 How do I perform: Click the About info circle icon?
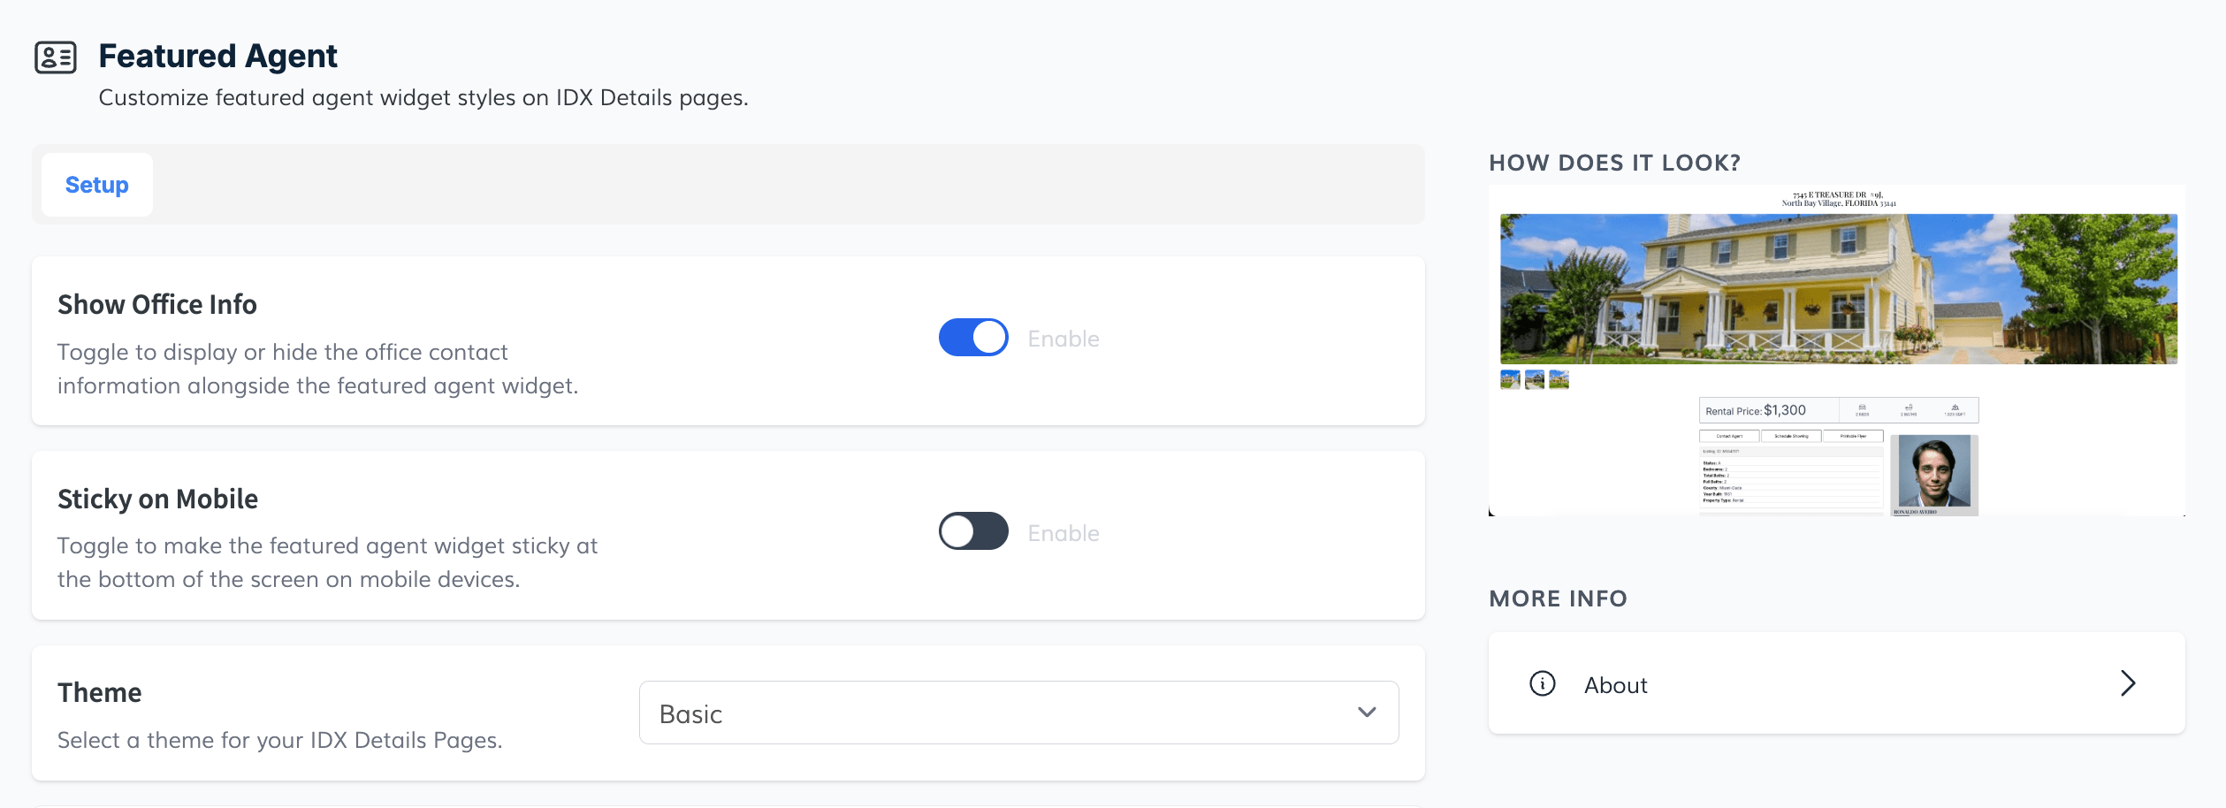click(x=1542, y=683)
